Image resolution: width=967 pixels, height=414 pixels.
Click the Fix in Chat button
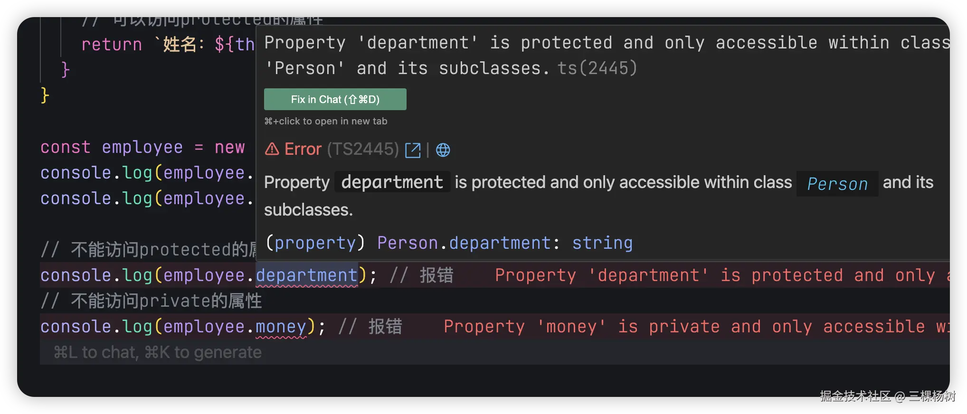pos(335,99)
